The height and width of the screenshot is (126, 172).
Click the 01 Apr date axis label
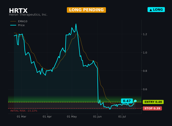coord(47,117)
